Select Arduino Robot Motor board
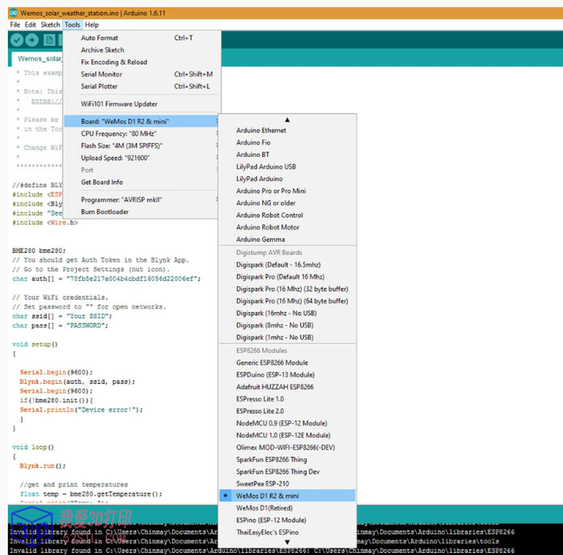The image size is (563, 555). click(287, 227)
